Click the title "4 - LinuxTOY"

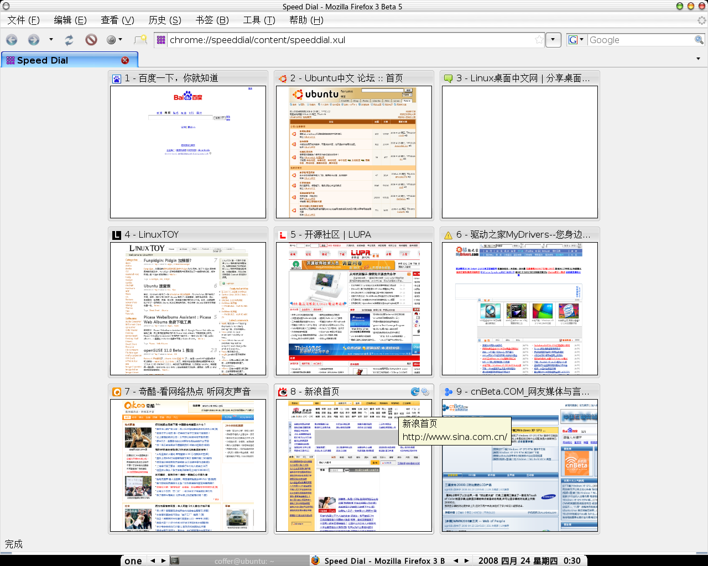pos(152,234)
